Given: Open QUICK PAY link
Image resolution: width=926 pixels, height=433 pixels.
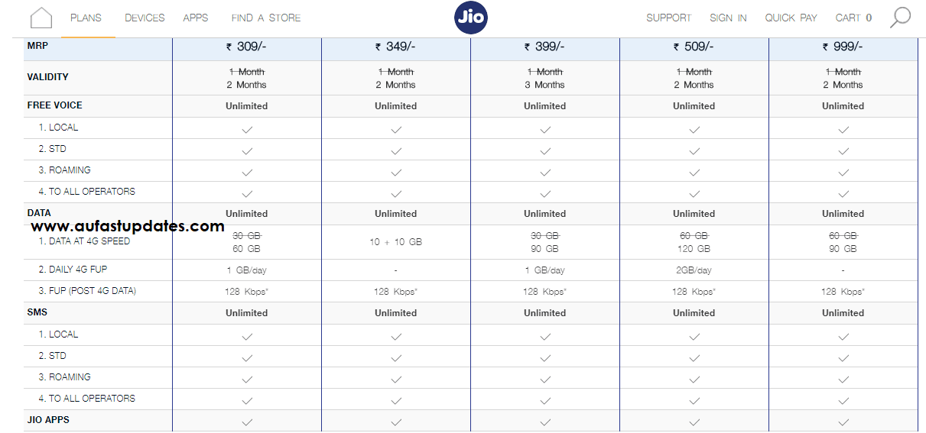Looking at the screenshot, I should click(791, 18).
